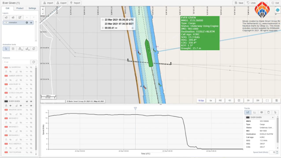This screenshot has width=281, height=158.
Task: Skip to animation start
Action: [x=220, y=101]
